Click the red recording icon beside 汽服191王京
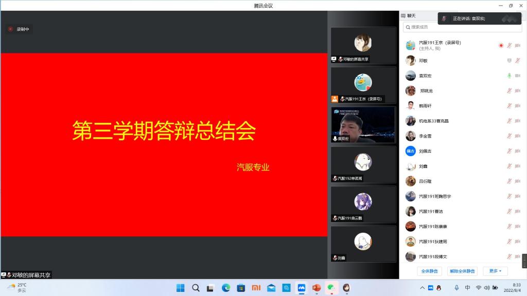 pyautogui.click(x=501, y=45)
